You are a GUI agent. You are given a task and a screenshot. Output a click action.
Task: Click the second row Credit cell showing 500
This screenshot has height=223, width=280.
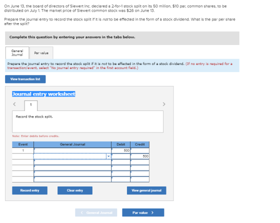tap(140, 156)
